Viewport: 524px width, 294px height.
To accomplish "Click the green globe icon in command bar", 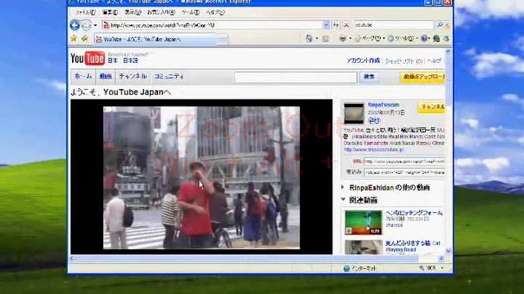I will click(436, 38).
